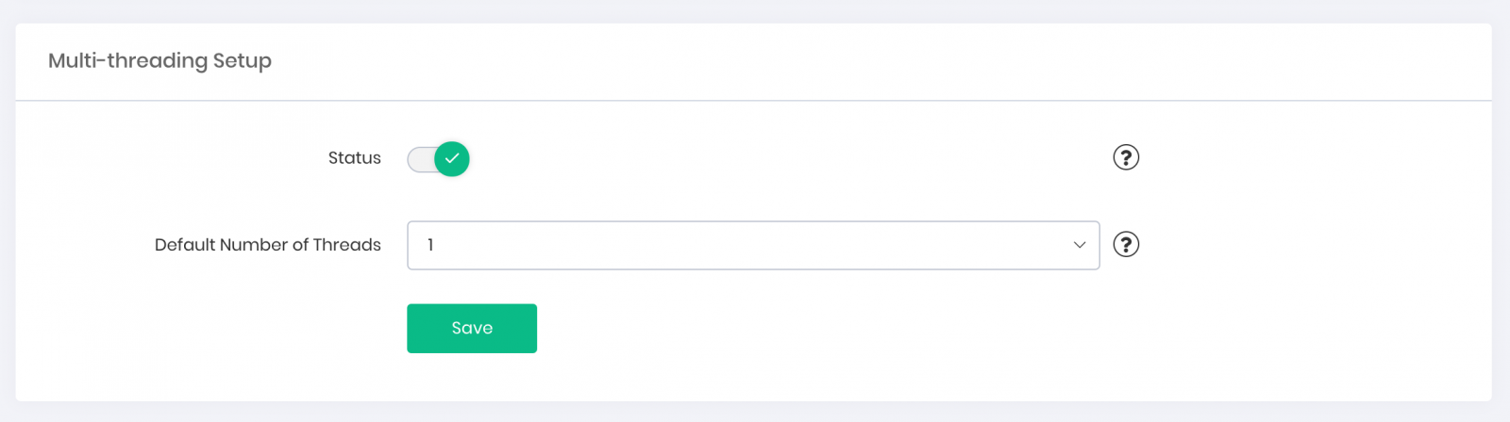Image resolution: width=1510 pixels, height=422 pixels.
Task: Open help icon beside Default Number of Threads
Action: (1126, 245)
